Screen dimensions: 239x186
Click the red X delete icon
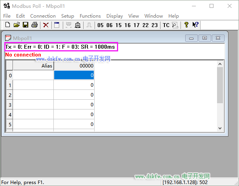(x=46, y=25)
